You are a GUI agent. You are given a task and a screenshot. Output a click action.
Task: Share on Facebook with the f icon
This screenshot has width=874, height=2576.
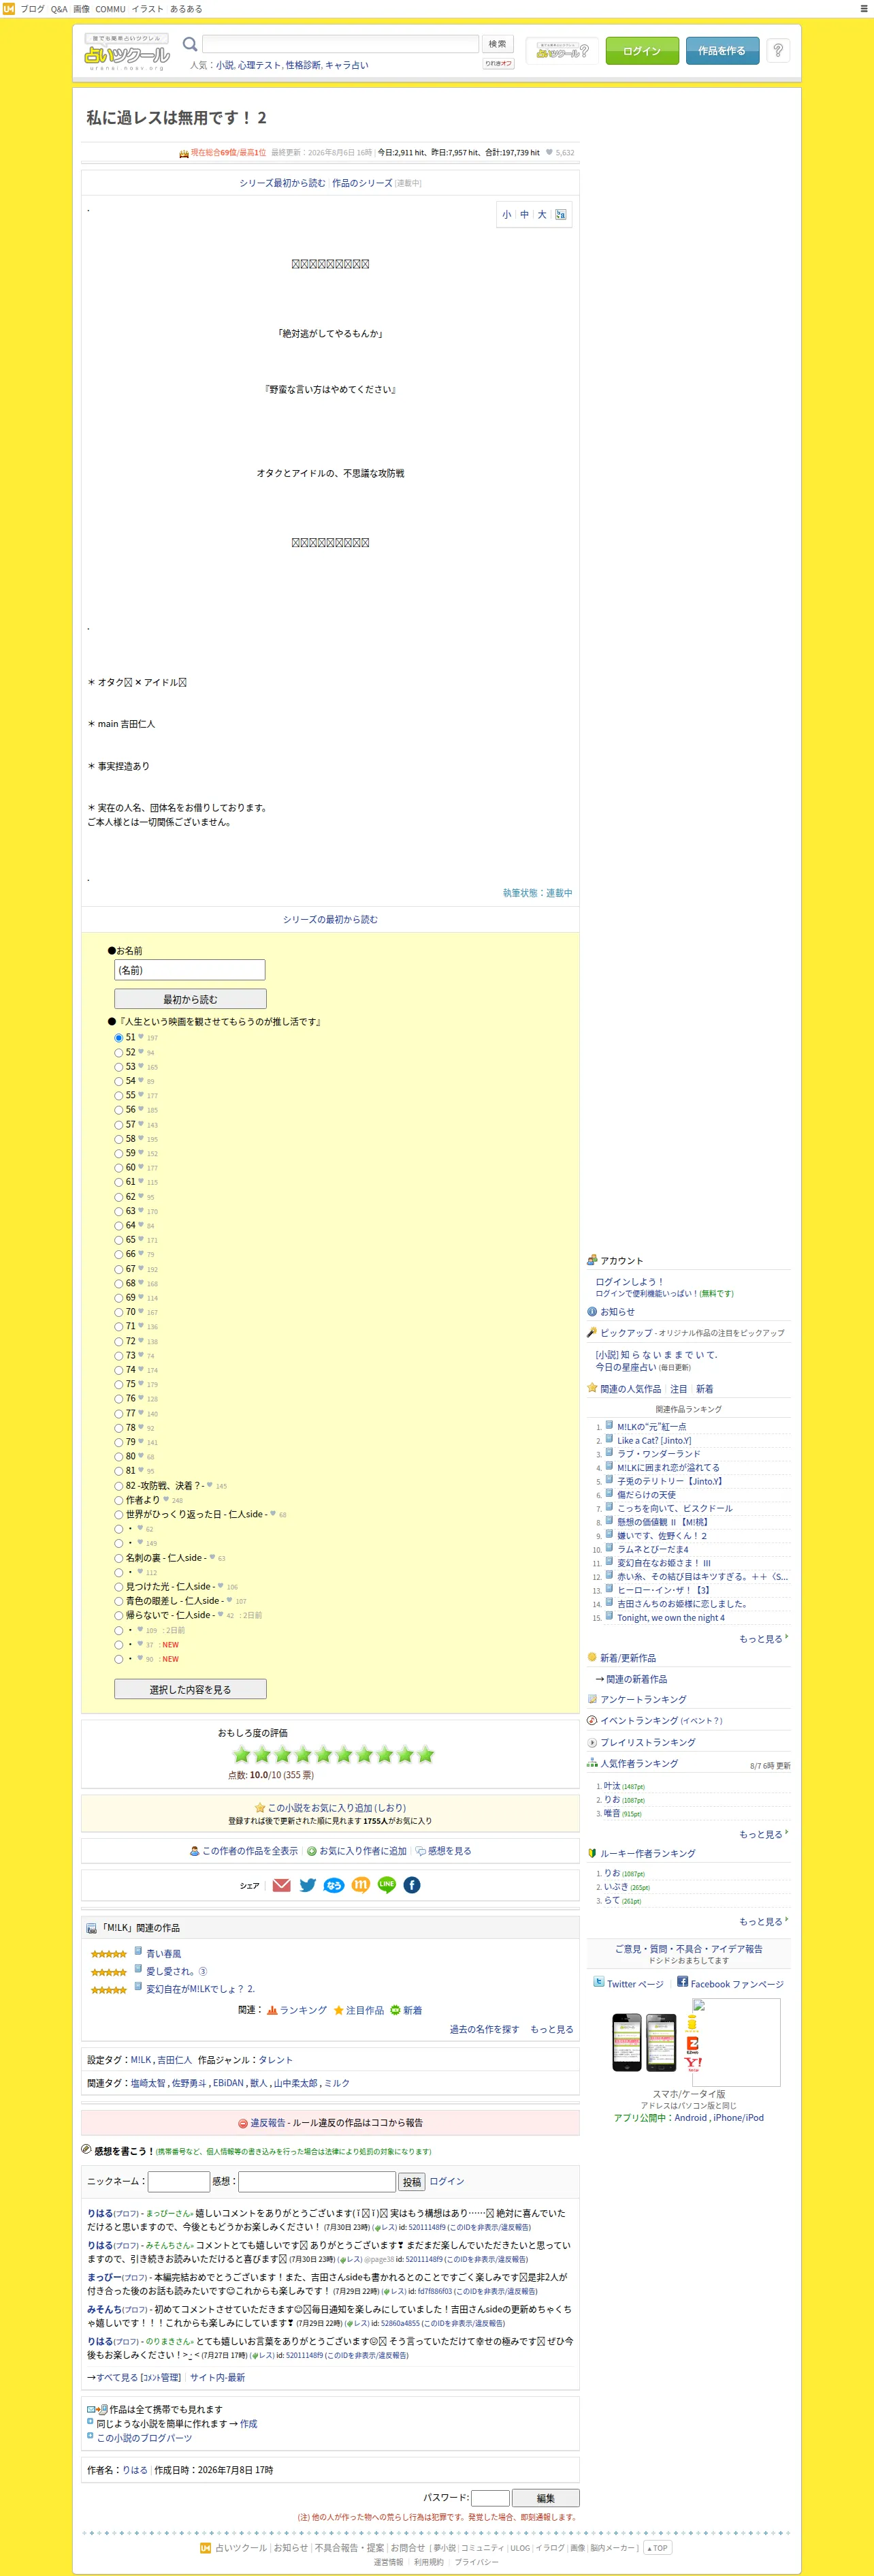click(412, 1885)
